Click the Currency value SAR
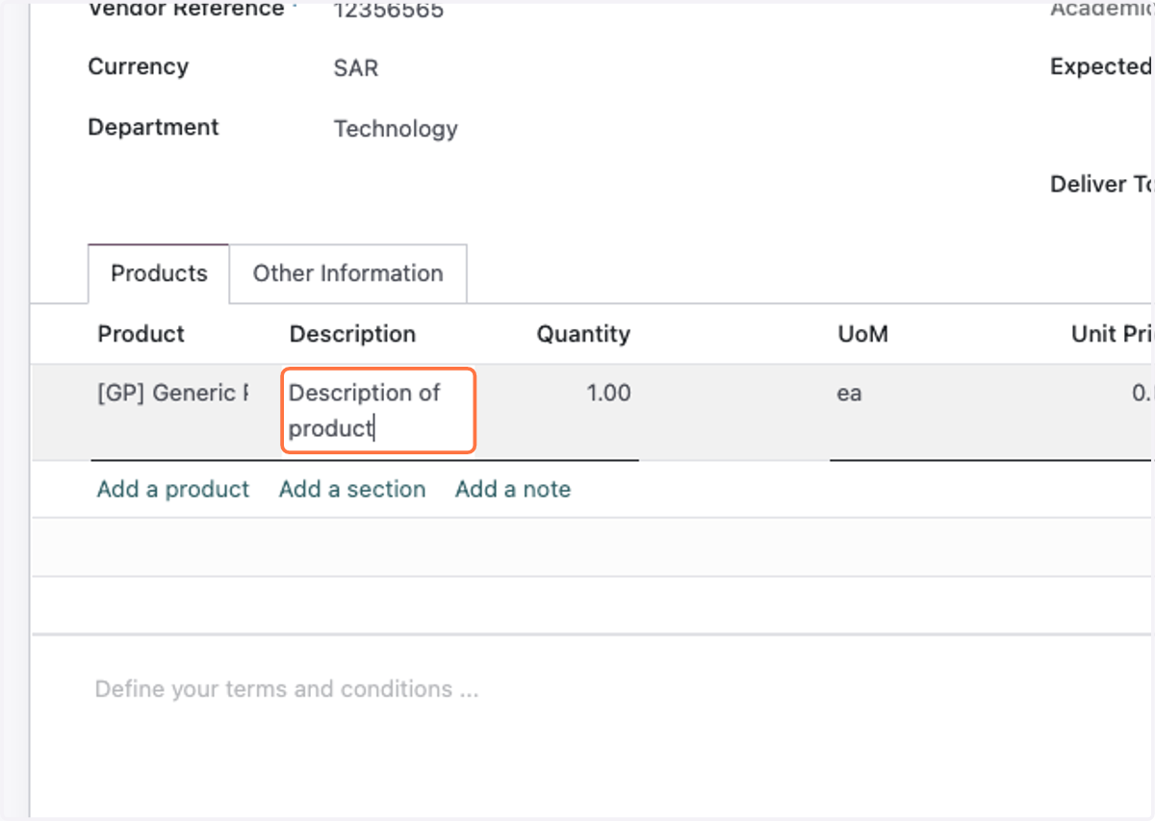Screen dimensions: 1155x821 tap(356, 68)
